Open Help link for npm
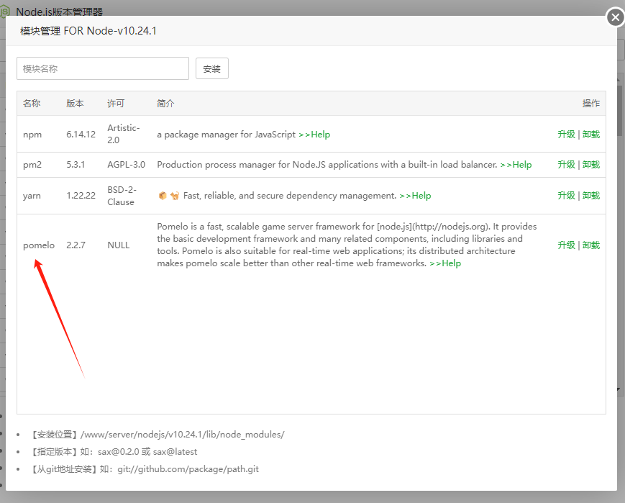The height and width of the screenshot is (503, 625). coord(314,135)
